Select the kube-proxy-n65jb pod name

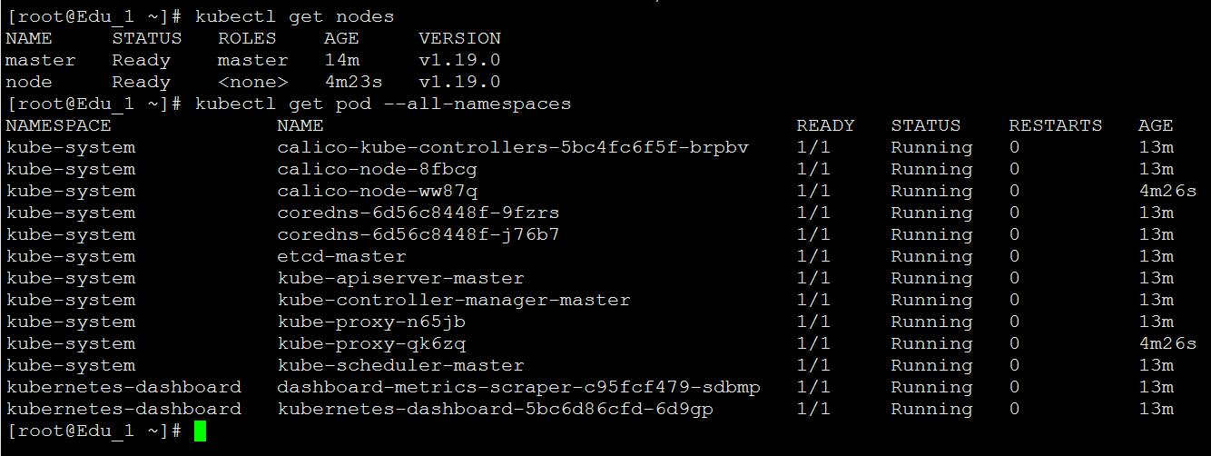[371, 322]
